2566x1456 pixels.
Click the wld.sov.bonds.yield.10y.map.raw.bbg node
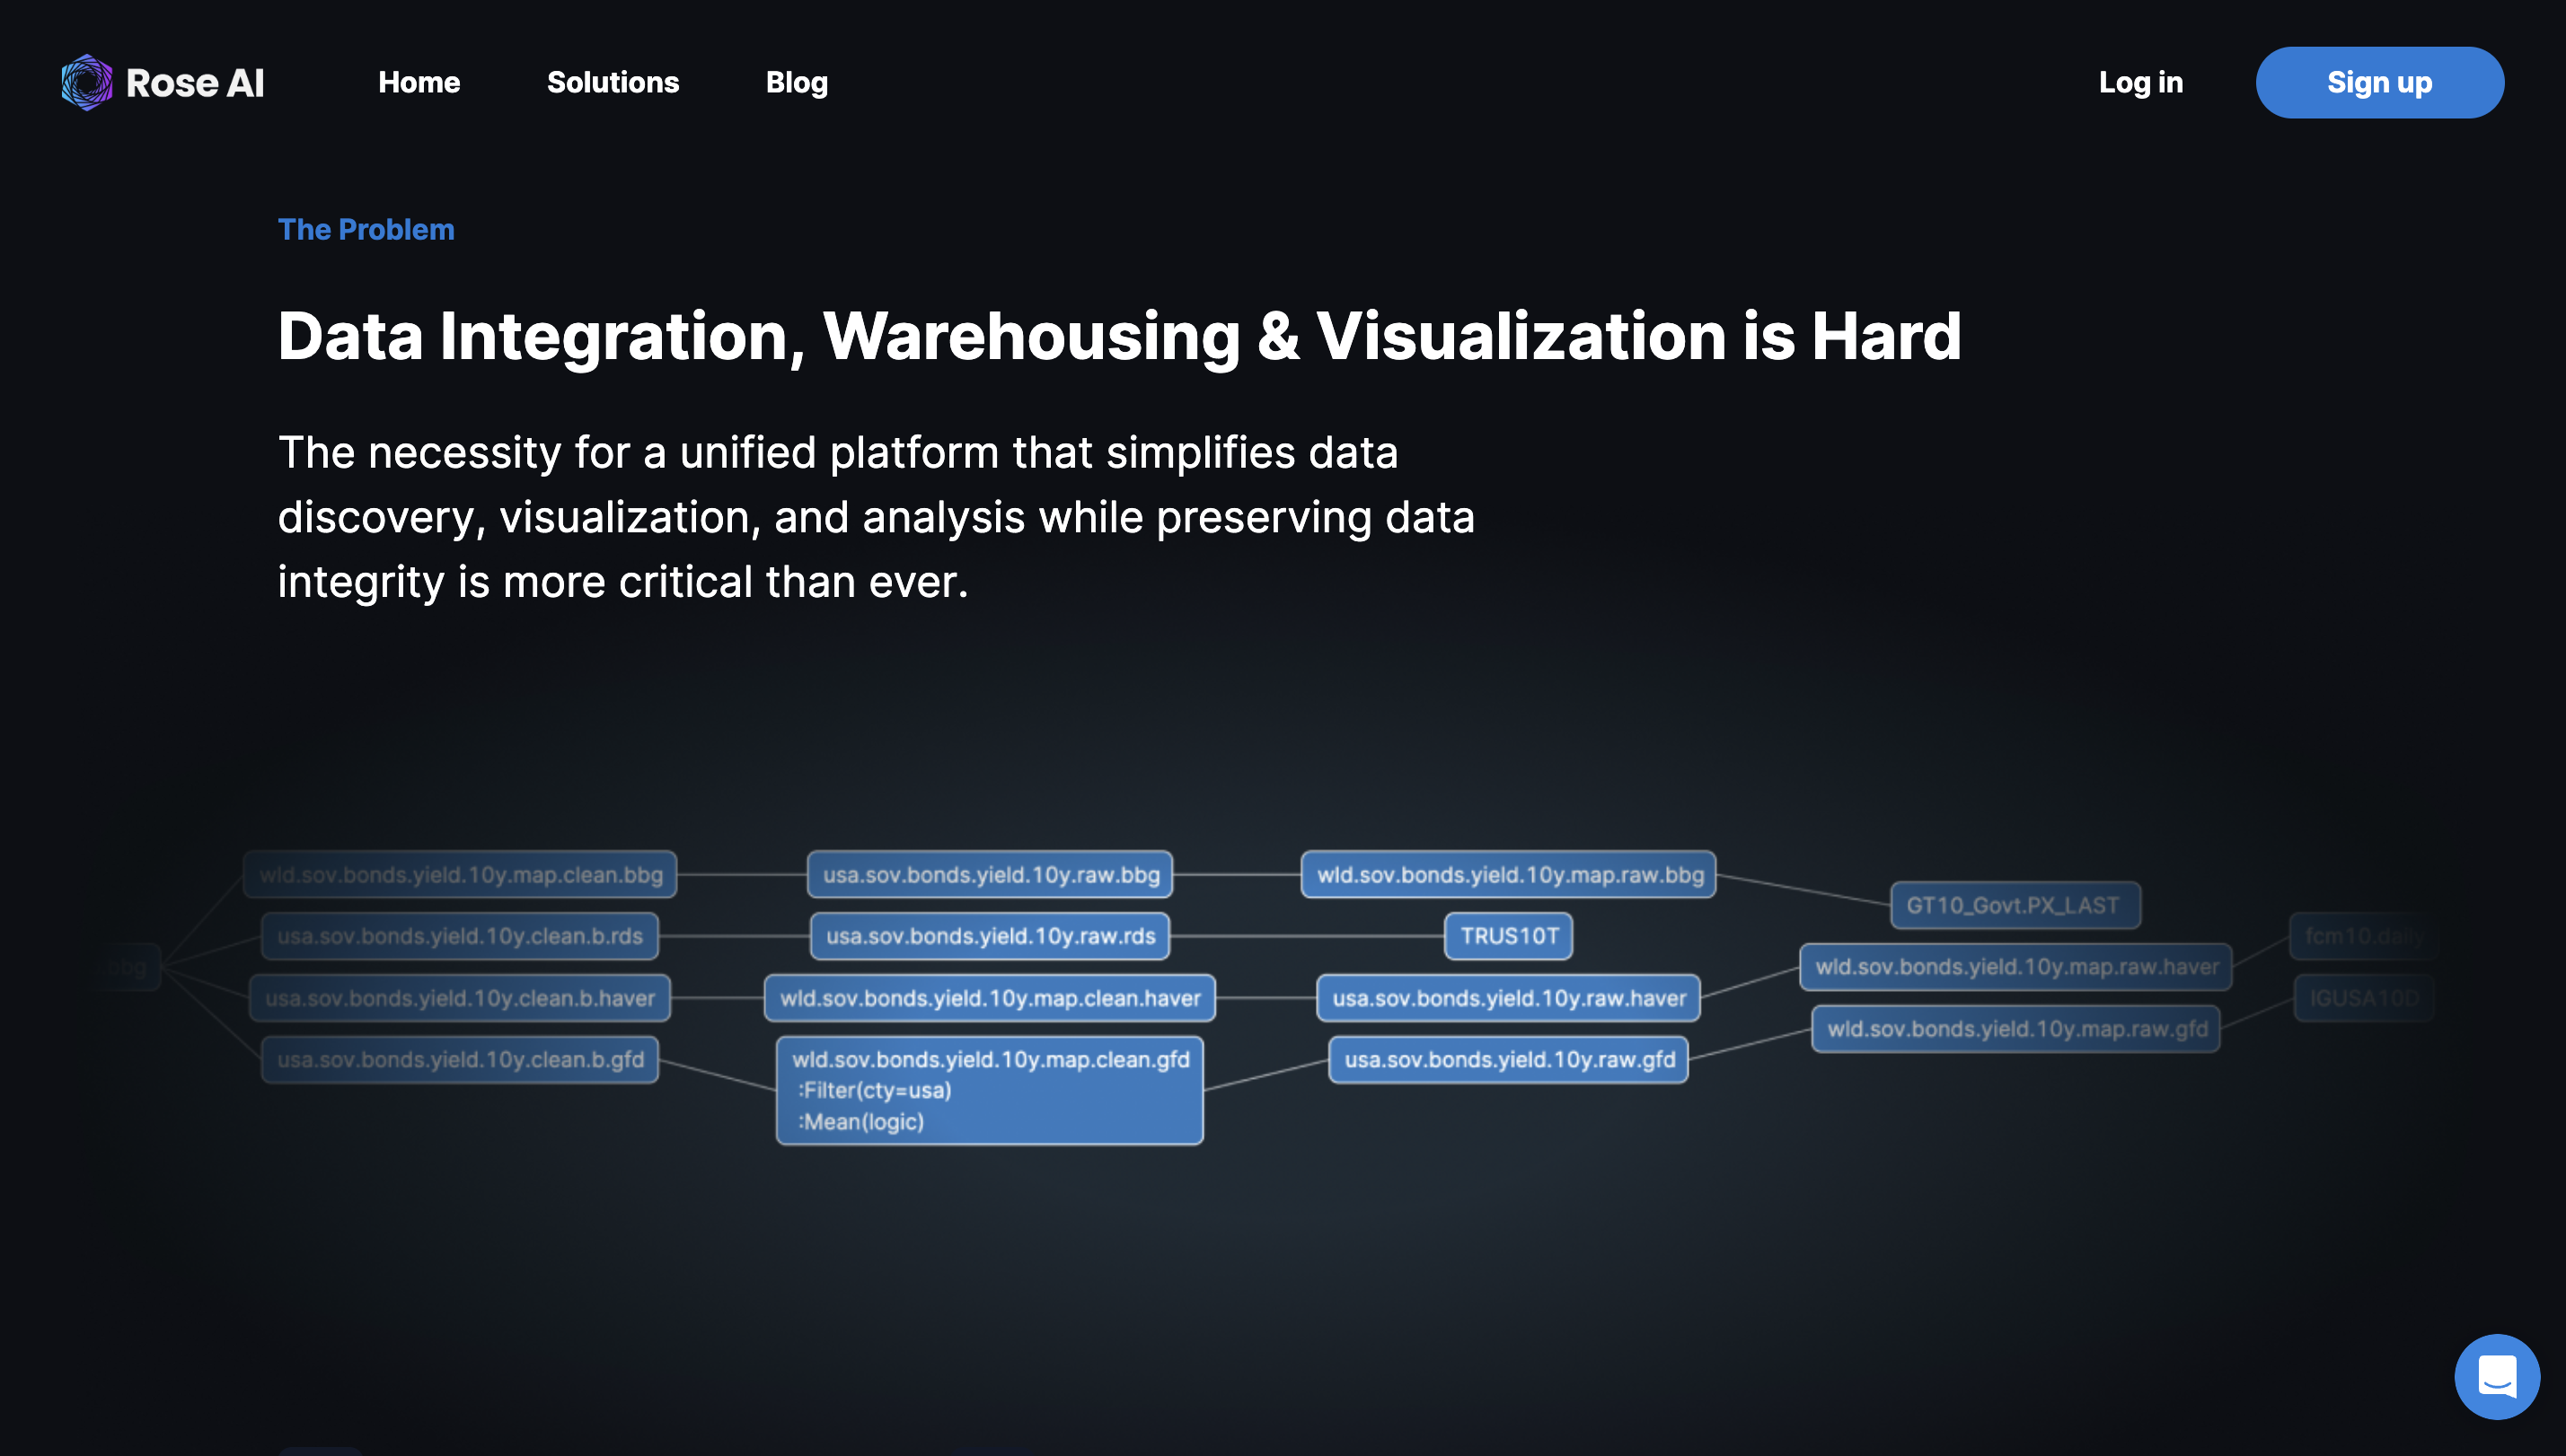(1508, 875)
